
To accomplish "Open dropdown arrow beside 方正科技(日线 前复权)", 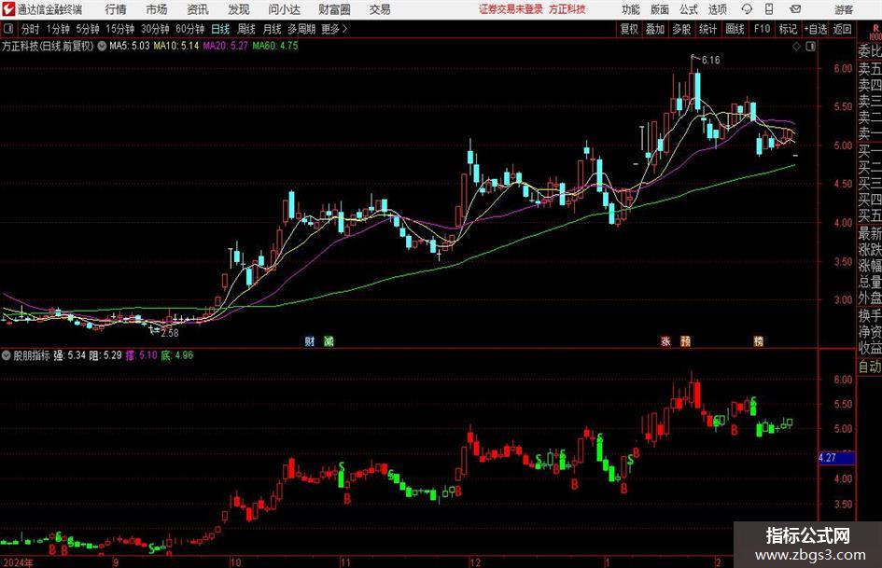I will [x=102, y=46].
